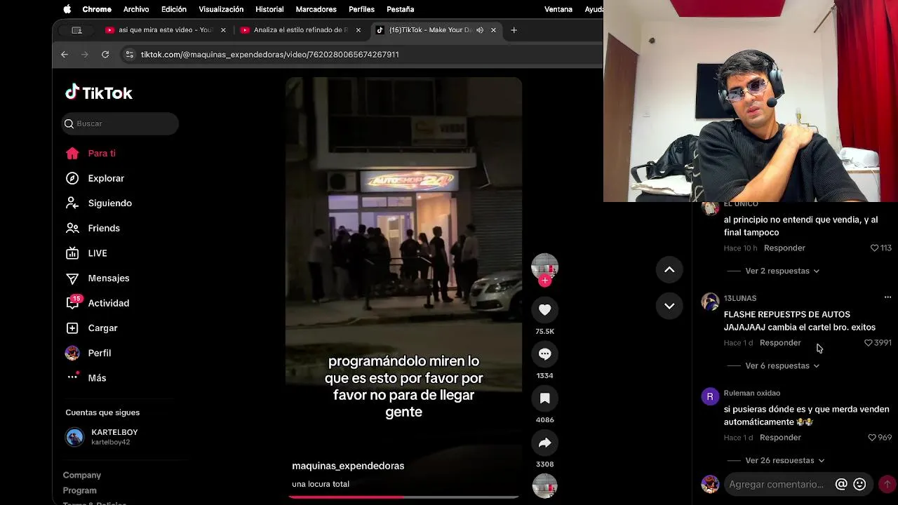This screenshot has width=898, height=505.
Task: Open a new browser tab
Action: tap(514, 30)
